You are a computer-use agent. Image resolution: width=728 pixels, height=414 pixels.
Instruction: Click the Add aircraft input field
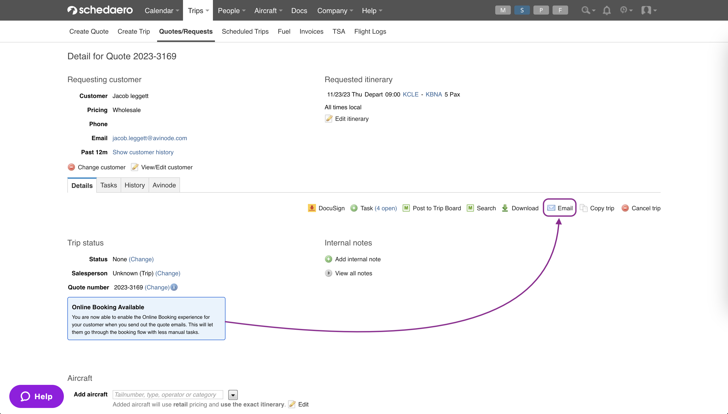pyautogui.click(x=168, y=395)
